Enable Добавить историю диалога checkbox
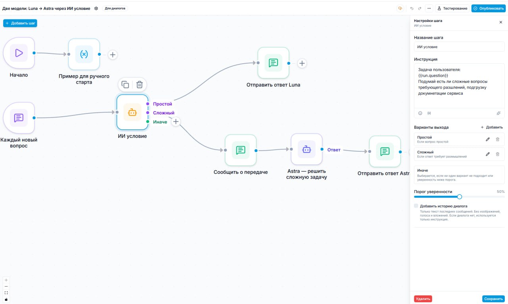Screen dimensions: 508x304 (x=416, y=206)
